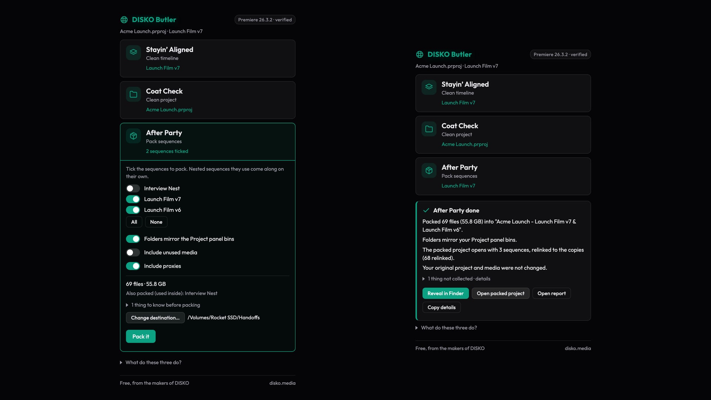The height and width of the screenshot is (400, 711).
Task: Expand 1 thing not collected details
Action: [x=456, y=279]
